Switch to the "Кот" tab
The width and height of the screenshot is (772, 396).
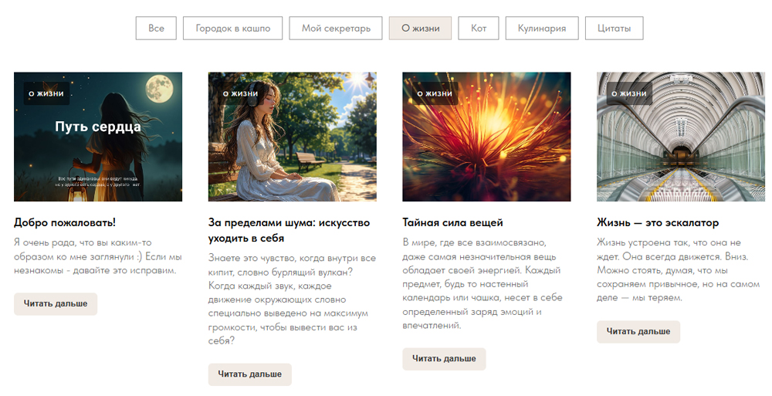coord(478,28)
